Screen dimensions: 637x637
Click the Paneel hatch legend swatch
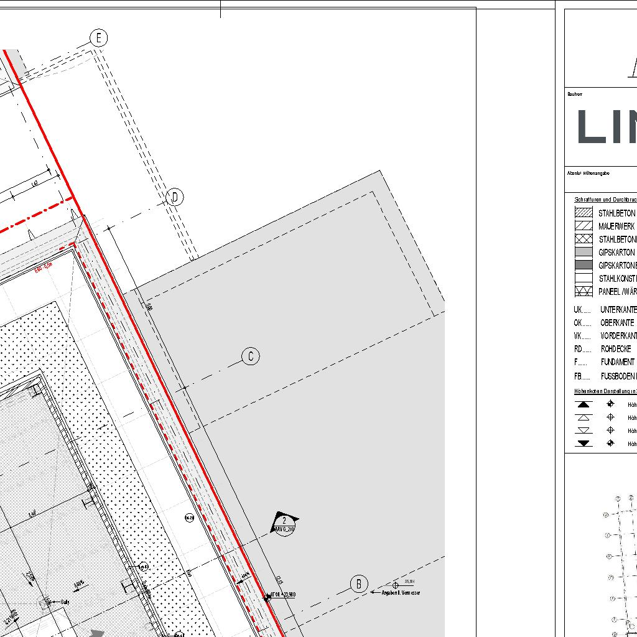pos(584,291)
